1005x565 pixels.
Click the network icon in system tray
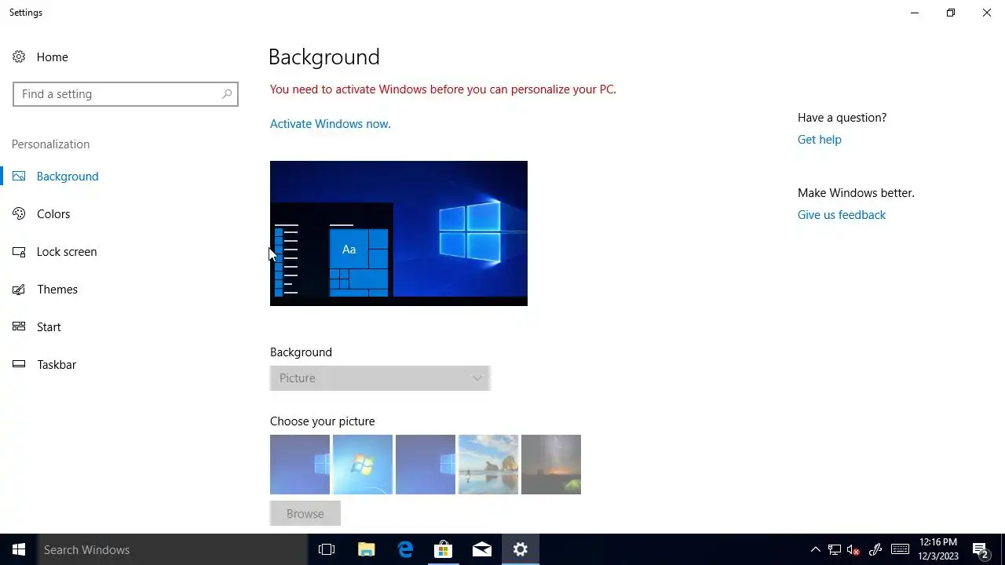pyautogui.click(x=834, y=549)
